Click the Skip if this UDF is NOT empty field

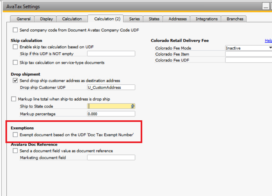click(111, 54)
